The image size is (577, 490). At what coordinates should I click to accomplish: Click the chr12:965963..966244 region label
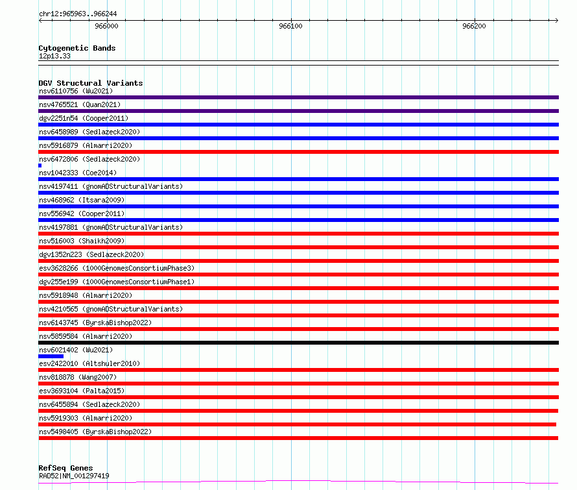[x=78, y=14]
